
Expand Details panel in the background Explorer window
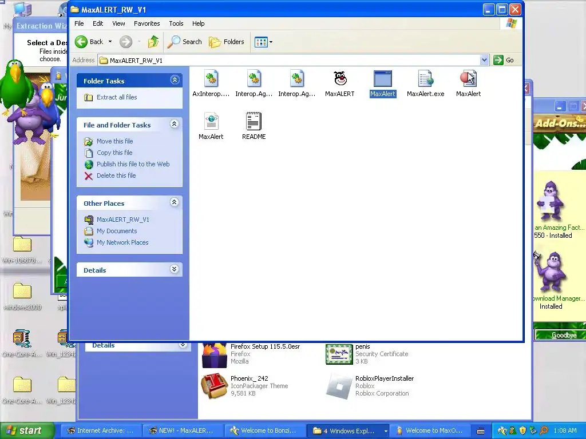click(x=183, y=345)
